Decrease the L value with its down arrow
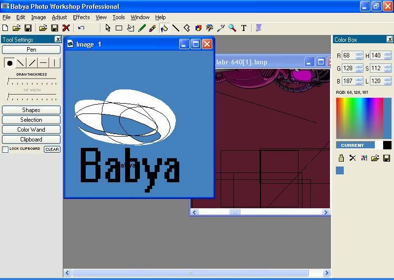394x280 pixels. pyautogui.click(x=388, y=83)
